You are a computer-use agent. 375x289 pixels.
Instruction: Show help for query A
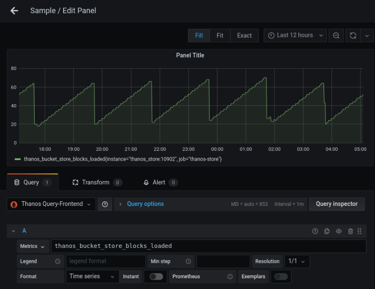(x=315, y=231)
